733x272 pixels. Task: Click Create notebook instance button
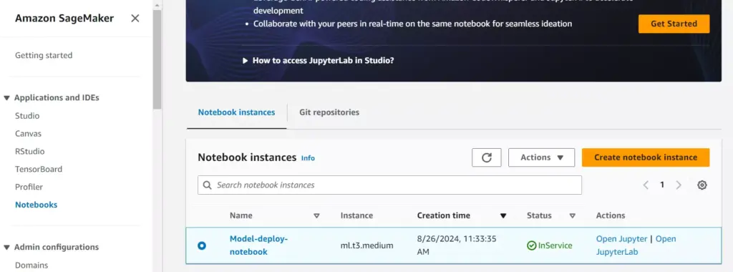pyautogui.click(x=646, y=157)
